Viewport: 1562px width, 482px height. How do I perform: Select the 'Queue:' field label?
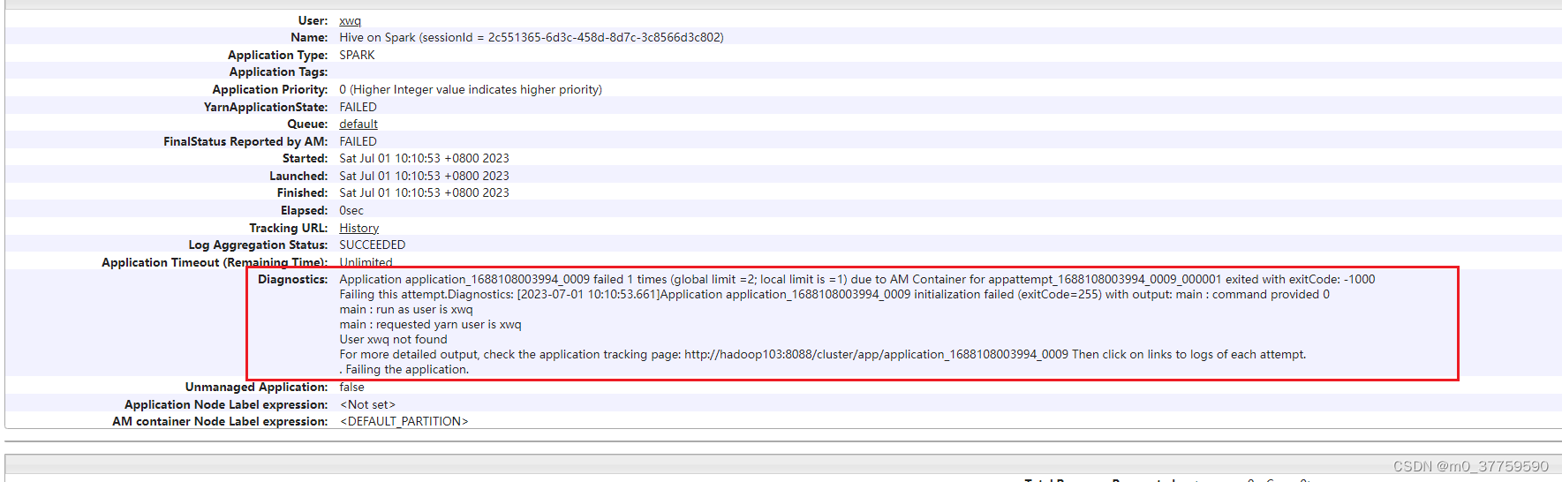pyautogui.click(x=307, y=124)
